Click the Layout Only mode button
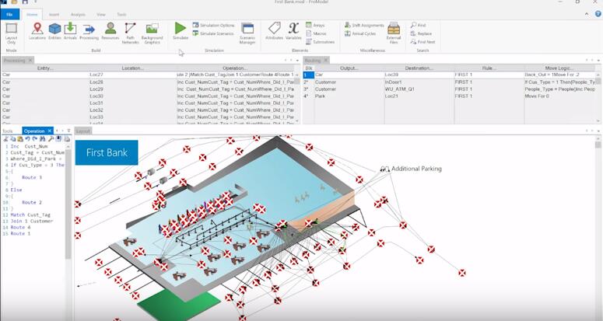Image resolution: width=603 pixels, height=321 pixels. pos(11,33)
